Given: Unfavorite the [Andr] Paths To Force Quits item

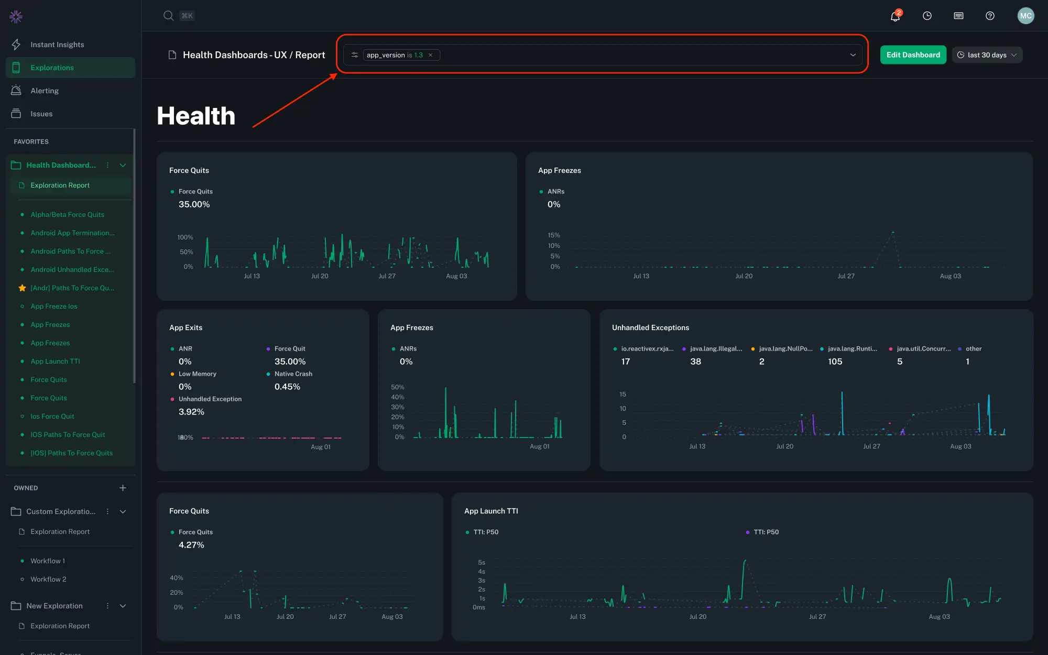Looking at the screenshot, I should pos(21,288).
